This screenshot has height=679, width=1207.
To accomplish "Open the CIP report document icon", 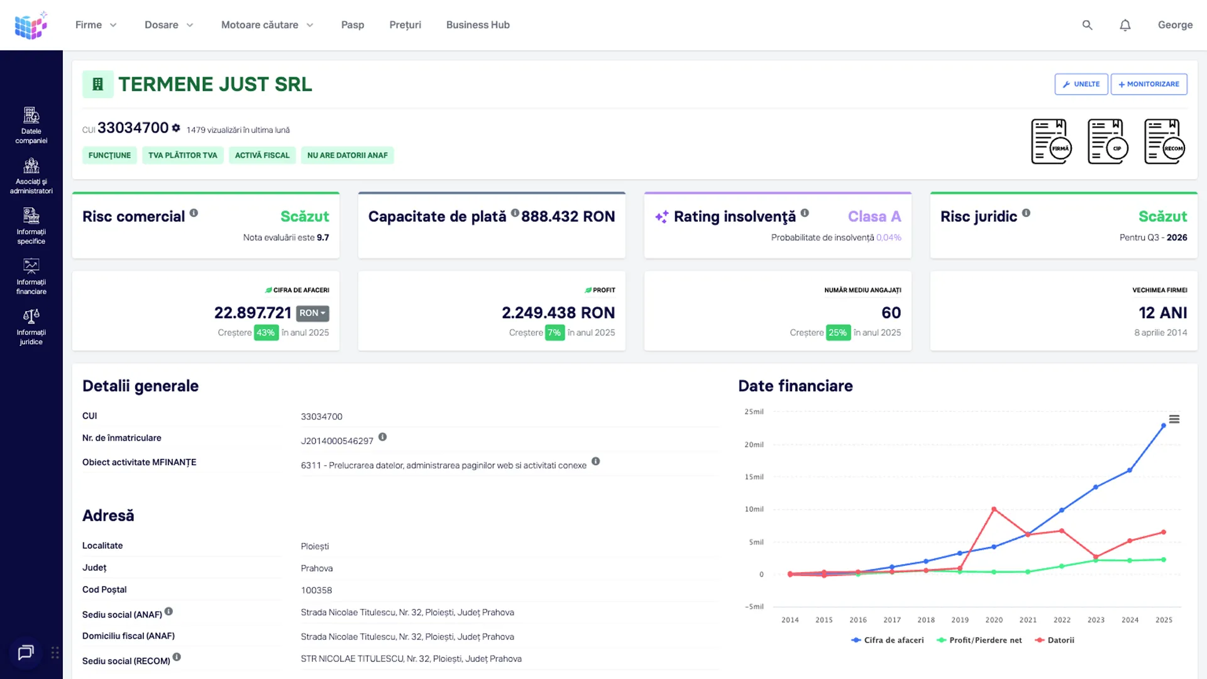I will 1108,141.
